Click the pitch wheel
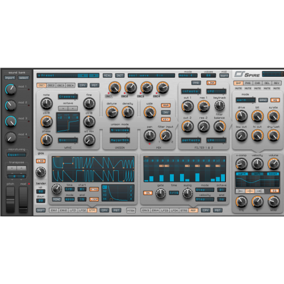 [10, 199]
